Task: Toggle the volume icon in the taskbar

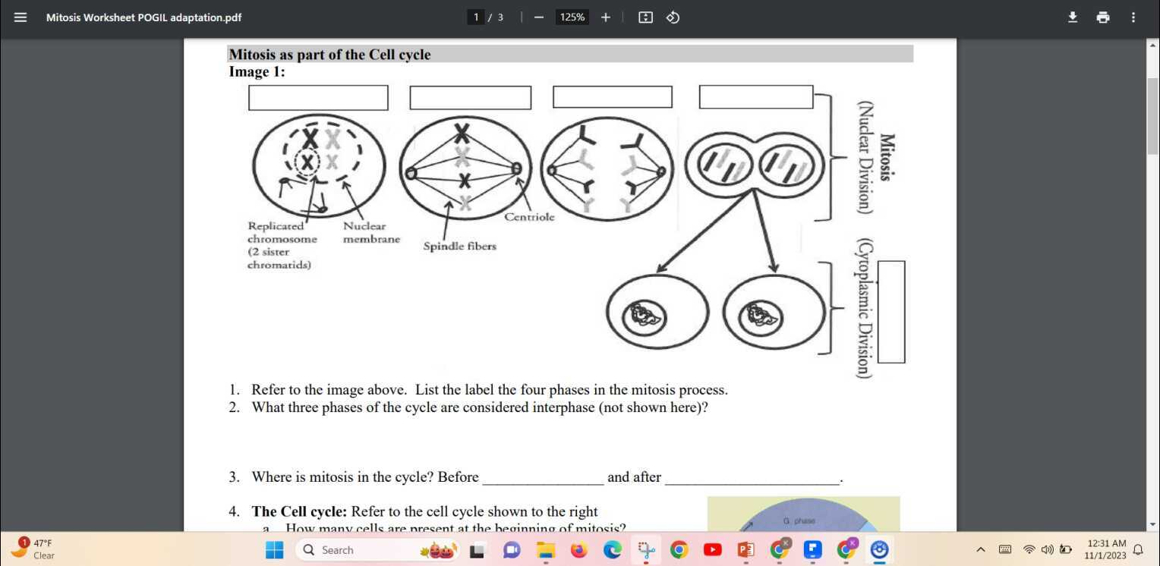Action: (1047, 549)
